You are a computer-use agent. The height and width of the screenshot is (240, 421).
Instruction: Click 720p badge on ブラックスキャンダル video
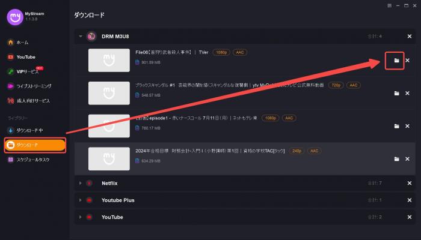336,85
